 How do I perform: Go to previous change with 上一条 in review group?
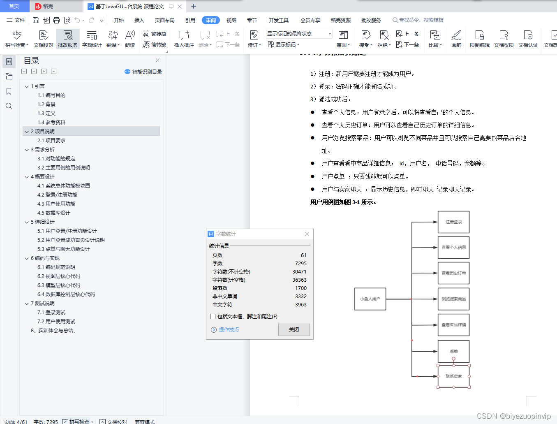click(408, 34)
